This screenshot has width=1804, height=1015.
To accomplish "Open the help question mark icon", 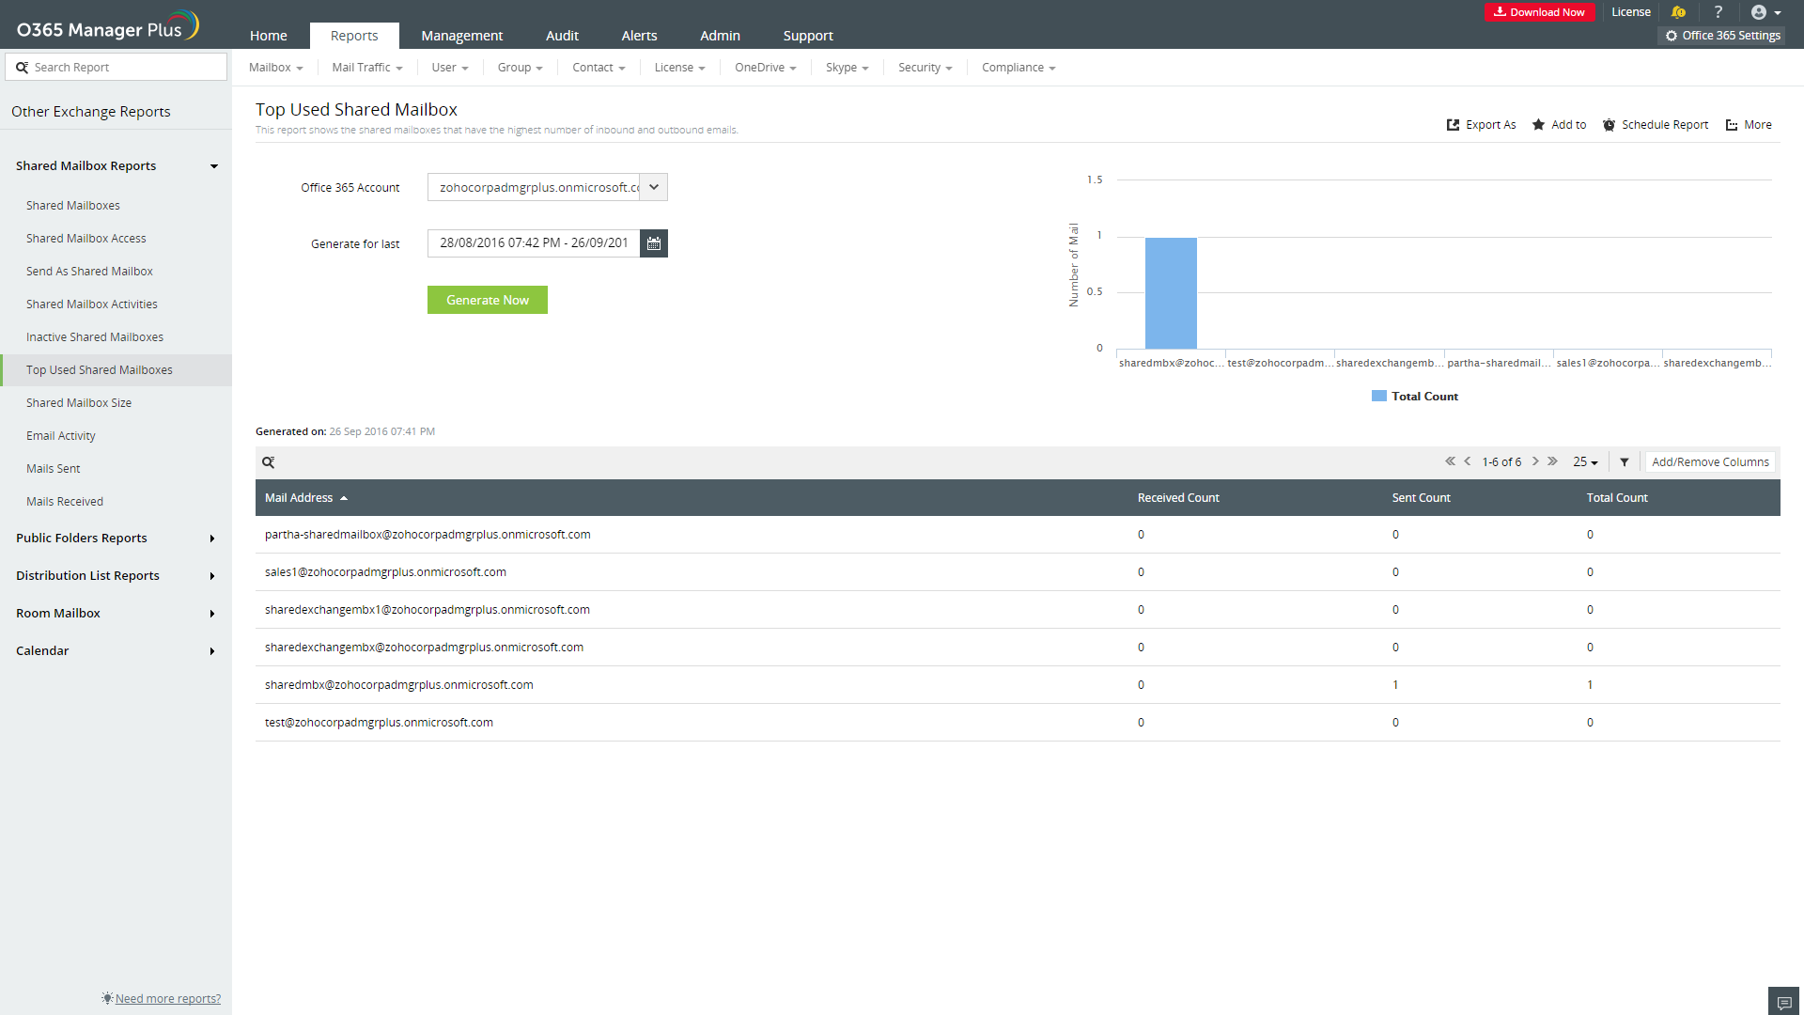I will [1718, 12].
